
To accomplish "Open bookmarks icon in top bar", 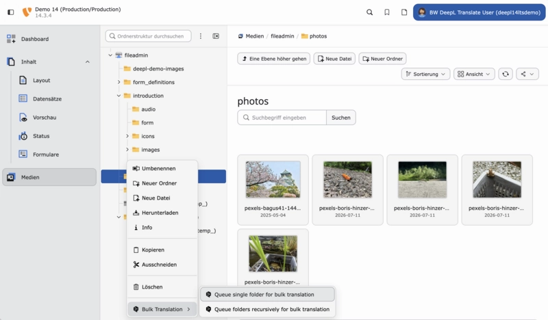I will tap(387, 12).
